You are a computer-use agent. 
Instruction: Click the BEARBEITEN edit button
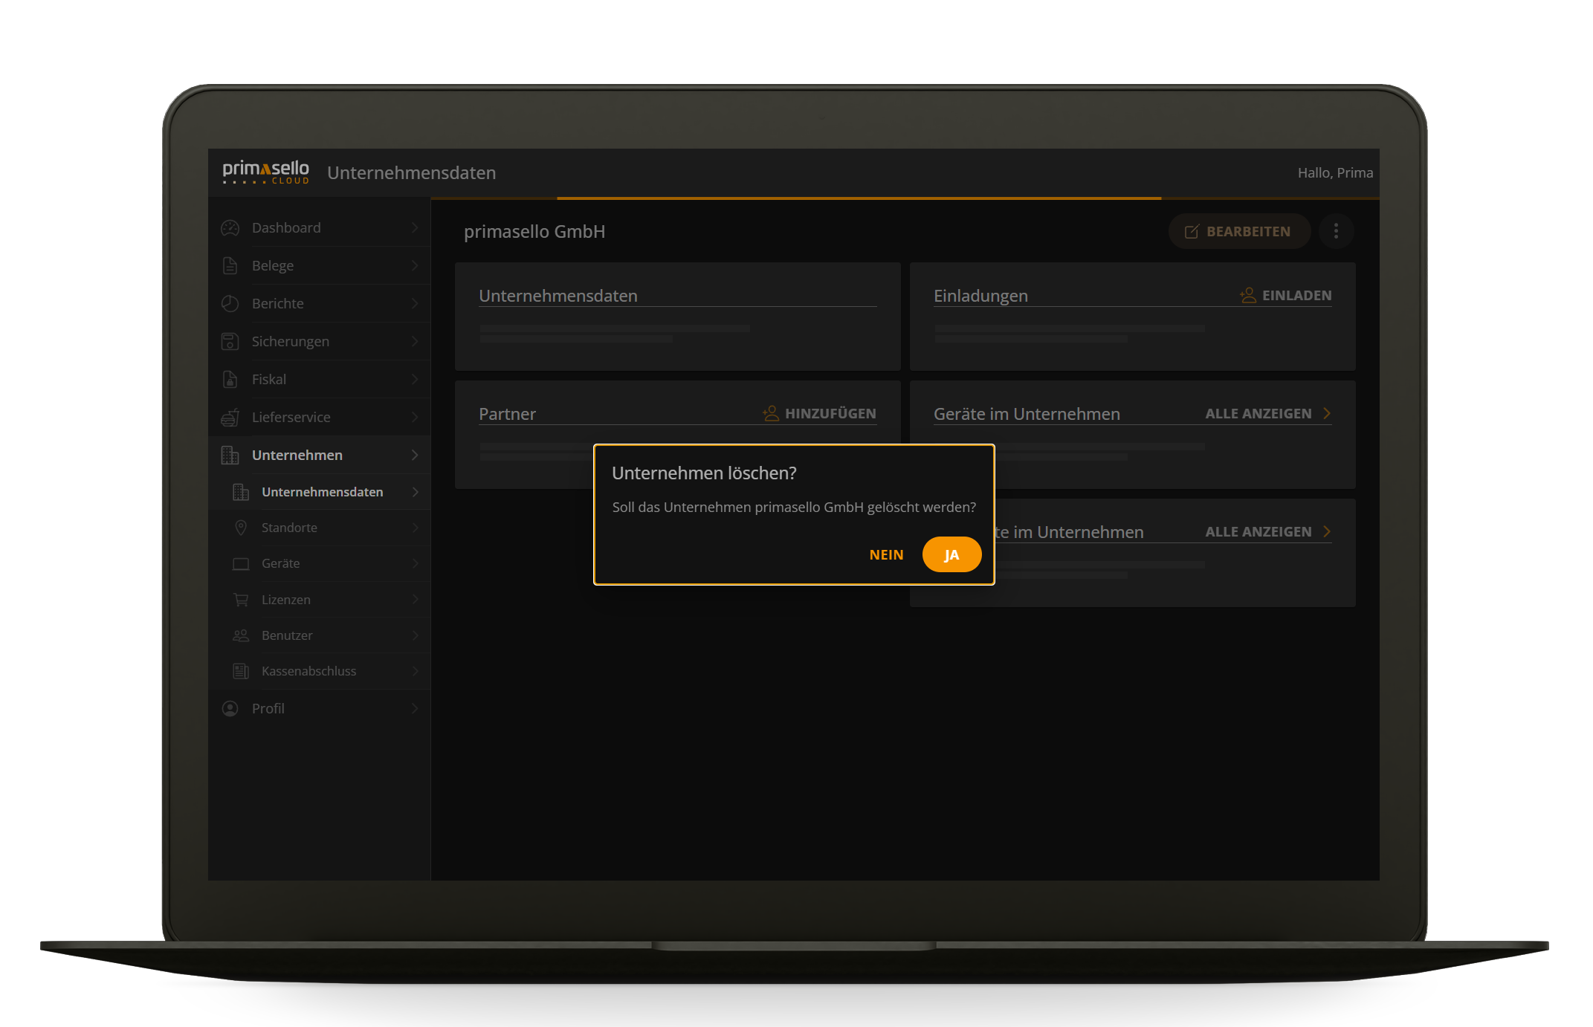(x=1239, y=231)
